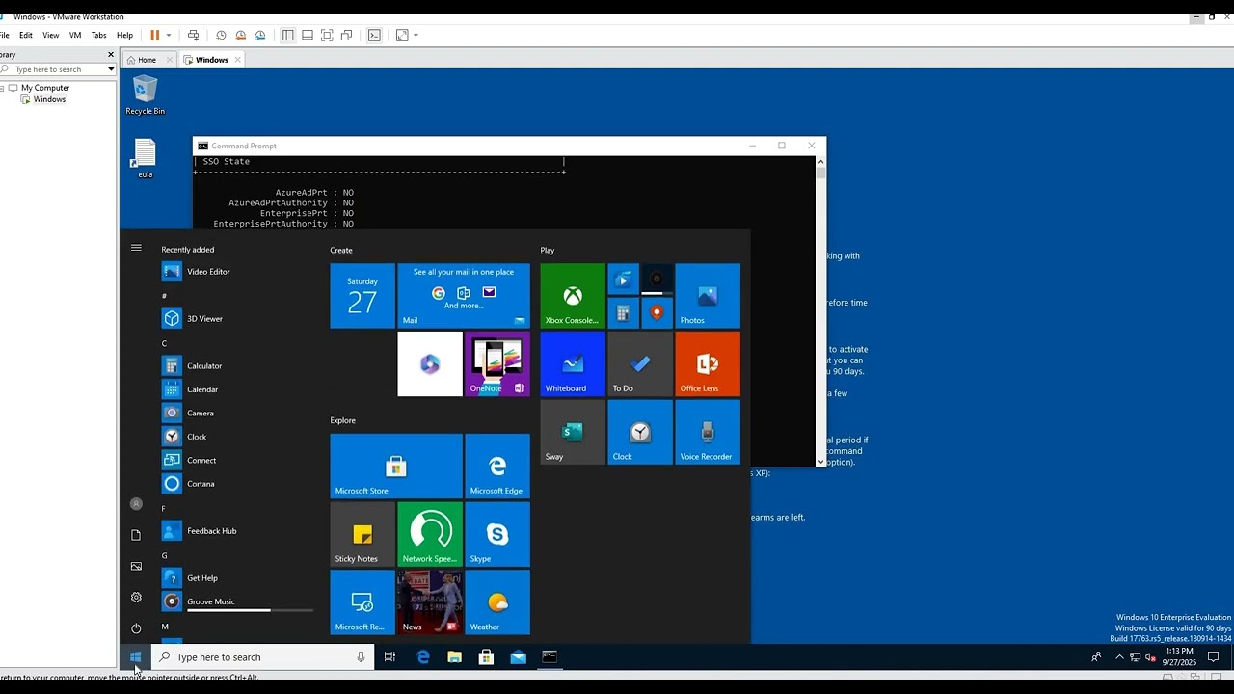The width and height of the screenshot is (1234, 694).
Task: Take a snapshot using the clock icon
Action: tap(221, 35)
